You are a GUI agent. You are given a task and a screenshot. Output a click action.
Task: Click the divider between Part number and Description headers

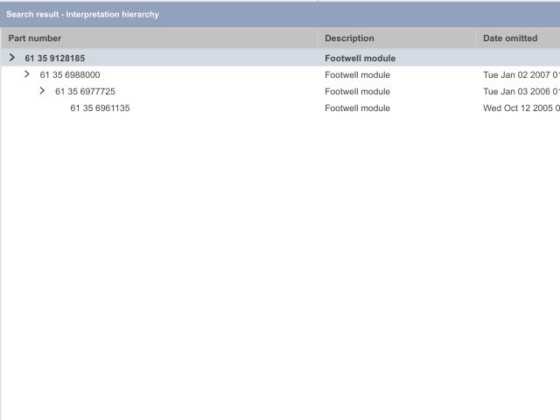pos(318,38)
